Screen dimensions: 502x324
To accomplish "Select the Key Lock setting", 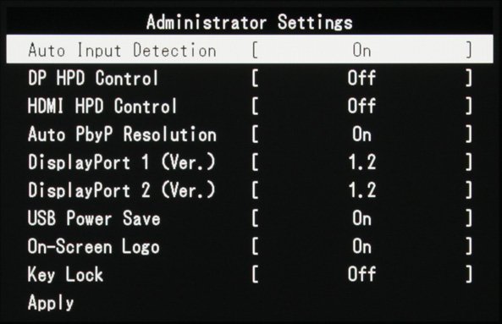I will point(65,275).
